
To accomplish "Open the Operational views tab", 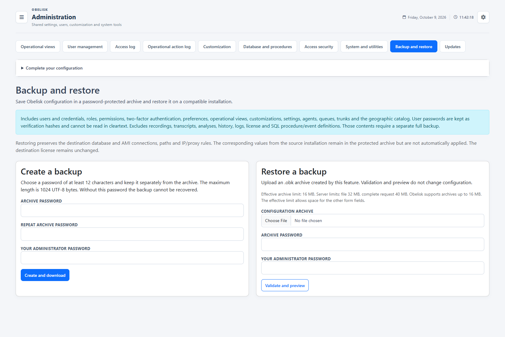I will pyautogui.click(x=38, y=46).
